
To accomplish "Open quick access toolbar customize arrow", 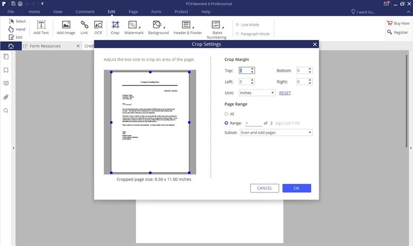I will [42, 4].
